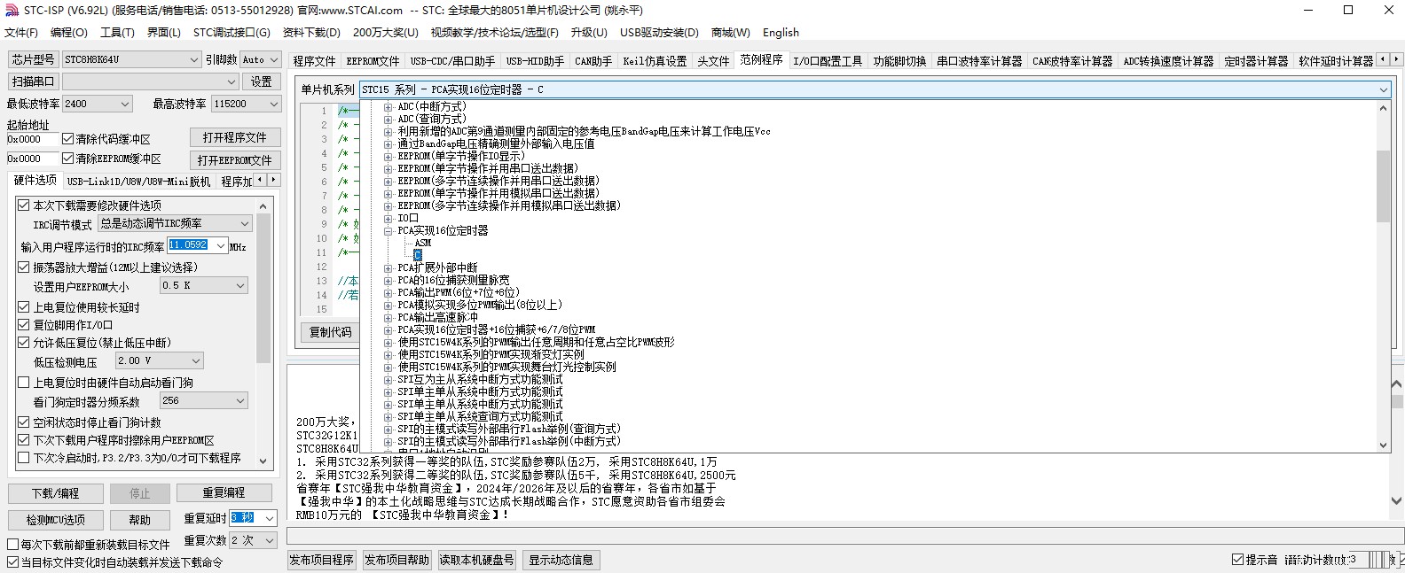Click the 复制代码 button
Viewport: 1405px width, 573px height.
click(x=330, y=332)
